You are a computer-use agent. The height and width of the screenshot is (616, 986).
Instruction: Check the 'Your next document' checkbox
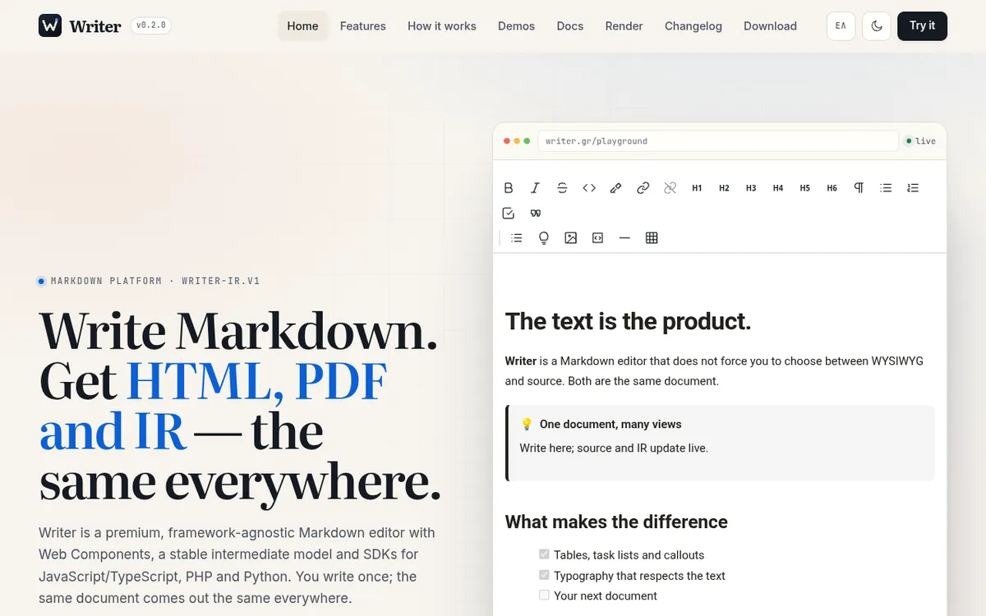point(544,595)
